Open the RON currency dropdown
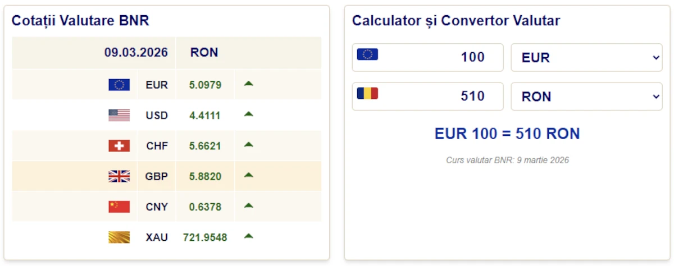 (586, 97)
